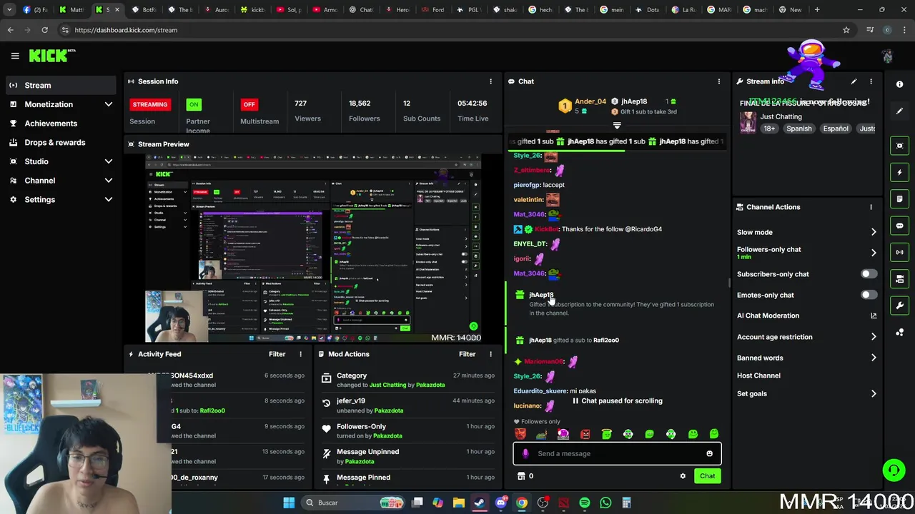Viewport: 915px width, 514px height.
Task: Open Set goals arrow
Action: coord(874,393)
